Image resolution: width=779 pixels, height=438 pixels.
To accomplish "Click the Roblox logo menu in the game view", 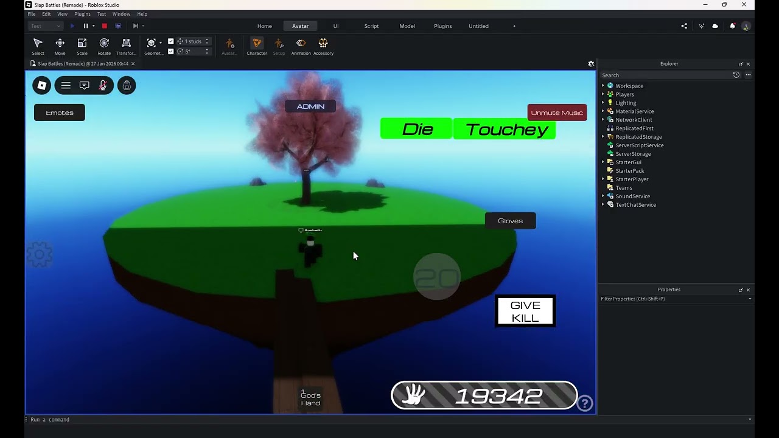I will pyautogui.click(x=42, y=86).
